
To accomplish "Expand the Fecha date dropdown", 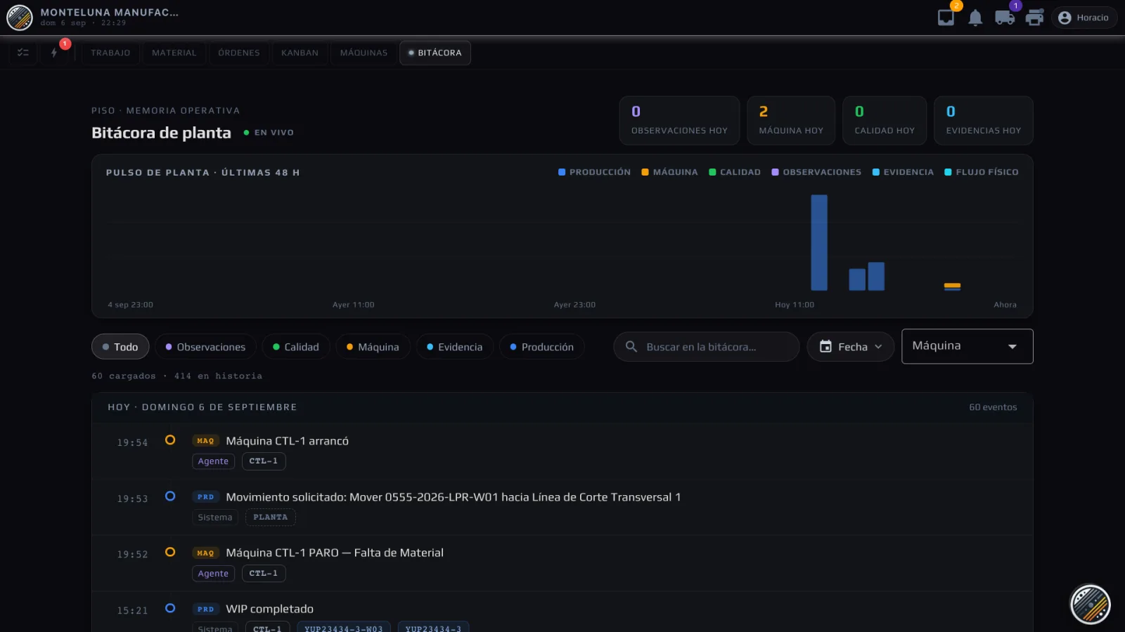I will coord(851,347).
